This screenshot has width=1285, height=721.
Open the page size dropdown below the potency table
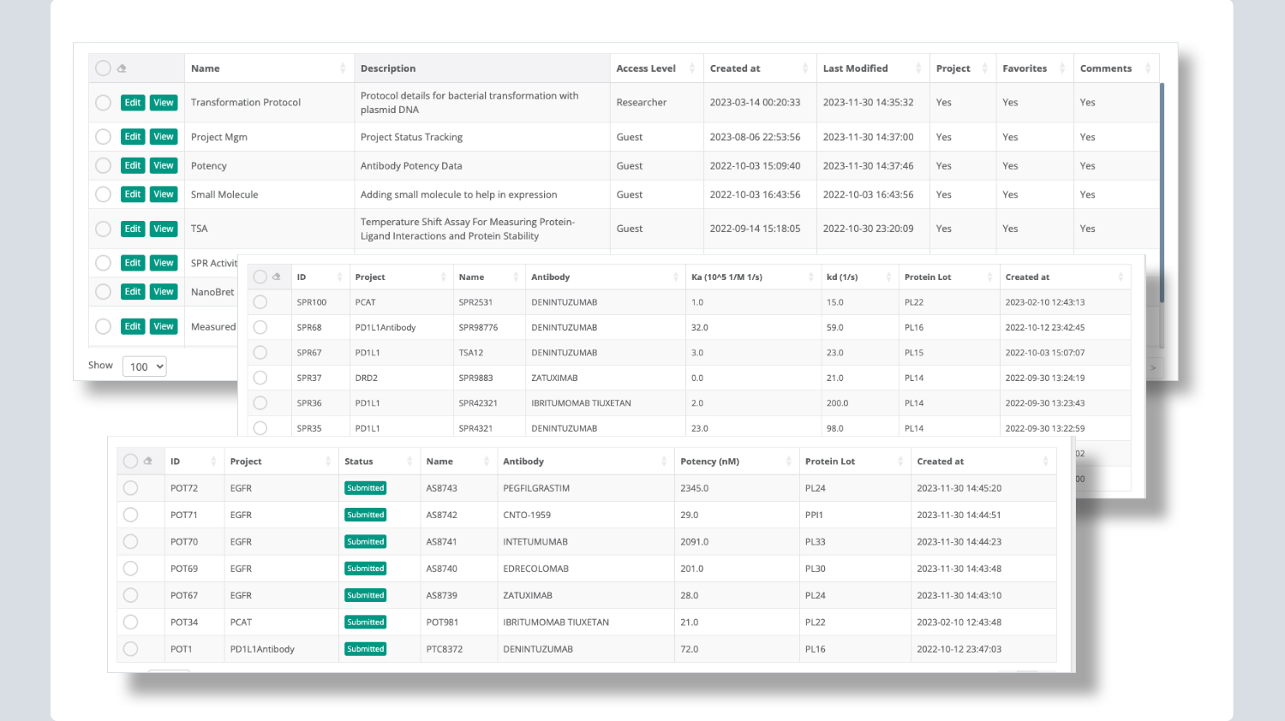[x=168, y=674]
